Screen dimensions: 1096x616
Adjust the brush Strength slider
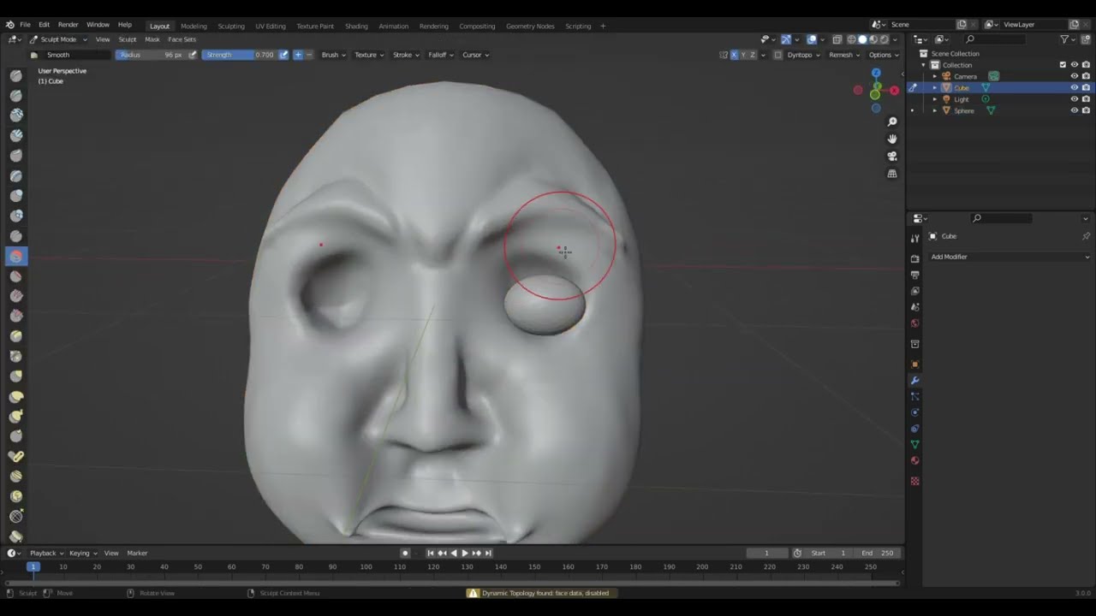click(240, 55)
